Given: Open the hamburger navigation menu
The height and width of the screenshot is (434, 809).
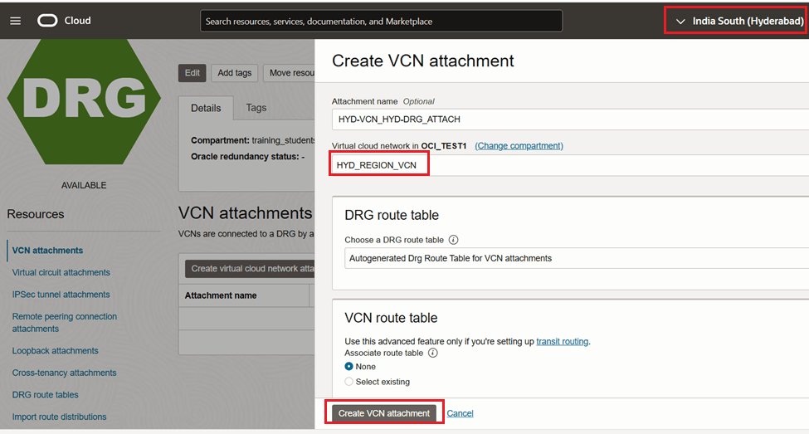Looking at the screenshot, I should point(15,21).
